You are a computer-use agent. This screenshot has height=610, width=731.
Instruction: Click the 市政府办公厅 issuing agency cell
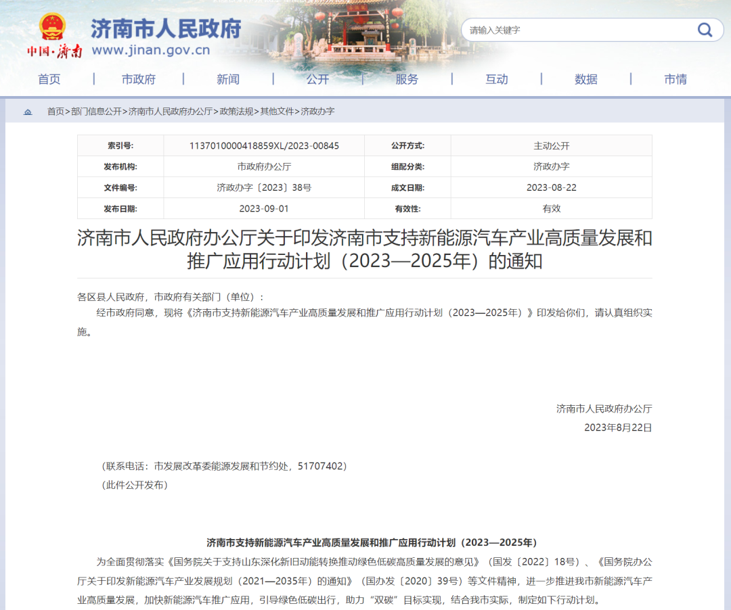pos(264,167)
